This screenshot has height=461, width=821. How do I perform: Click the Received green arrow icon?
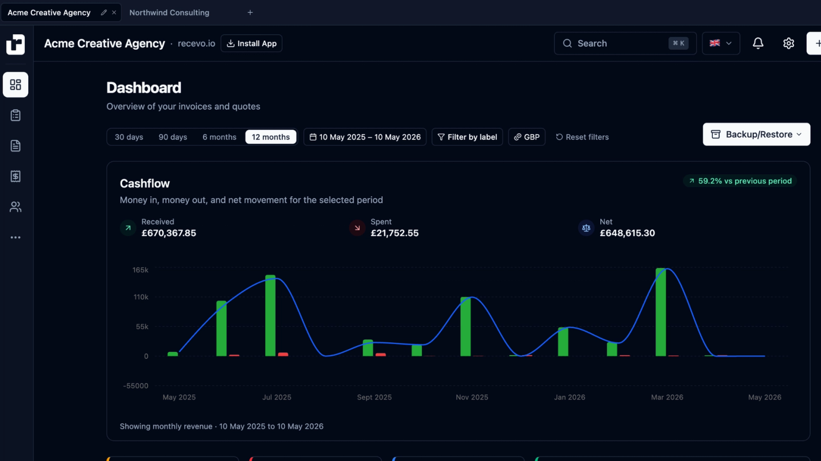pos(128,228)
